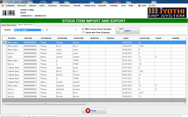Click the hydloc location cell

(15, 57)
